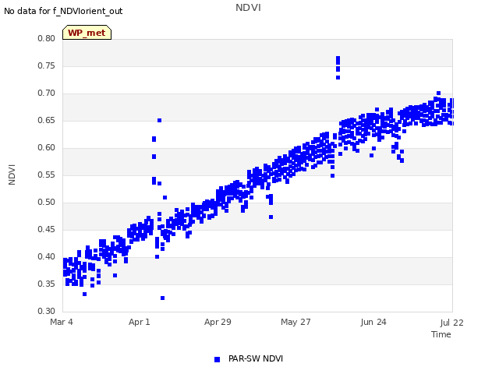Viewport: 499px width, 374px height.
Task: Click the highest data point above 0.75
Action: click(338, 58)
